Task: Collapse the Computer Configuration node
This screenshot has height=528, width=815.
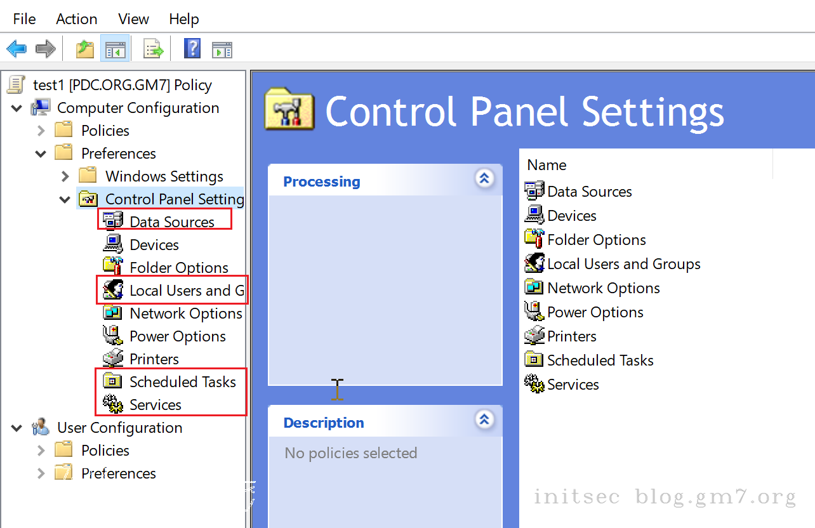Action: (x=17, y=109)
